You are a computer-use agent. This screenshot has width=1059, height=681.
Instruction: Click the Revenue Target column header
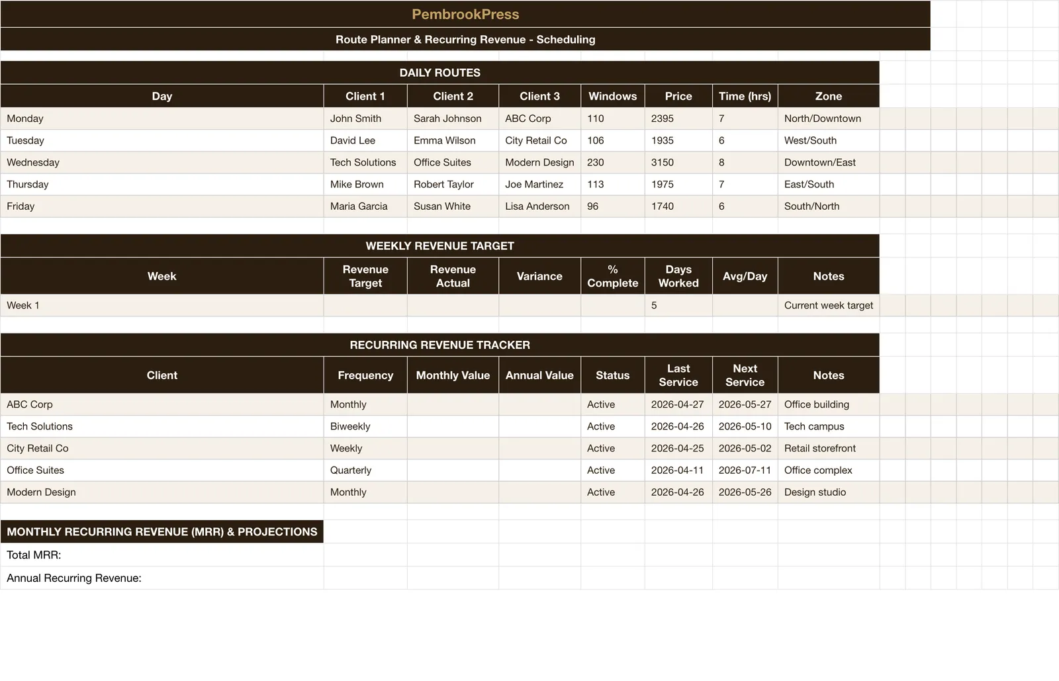click(365, 276)
